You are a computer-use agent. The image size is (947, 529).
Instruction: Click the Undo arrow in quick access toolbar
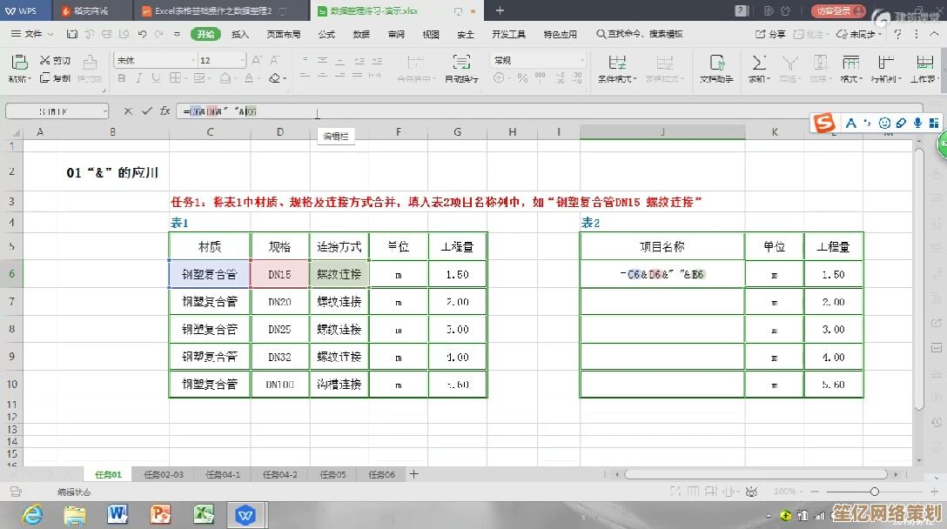click(142, 34)
